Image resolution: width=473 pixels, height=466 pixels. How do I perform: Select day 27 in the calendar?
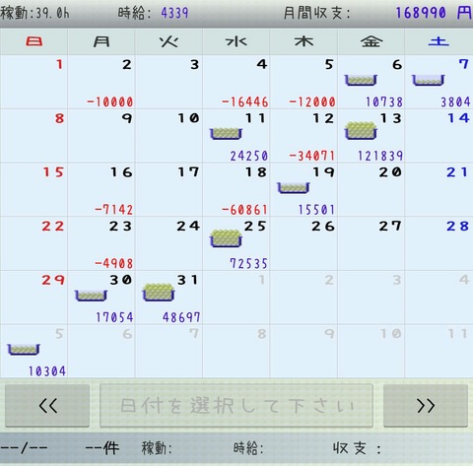click(372, 243)
